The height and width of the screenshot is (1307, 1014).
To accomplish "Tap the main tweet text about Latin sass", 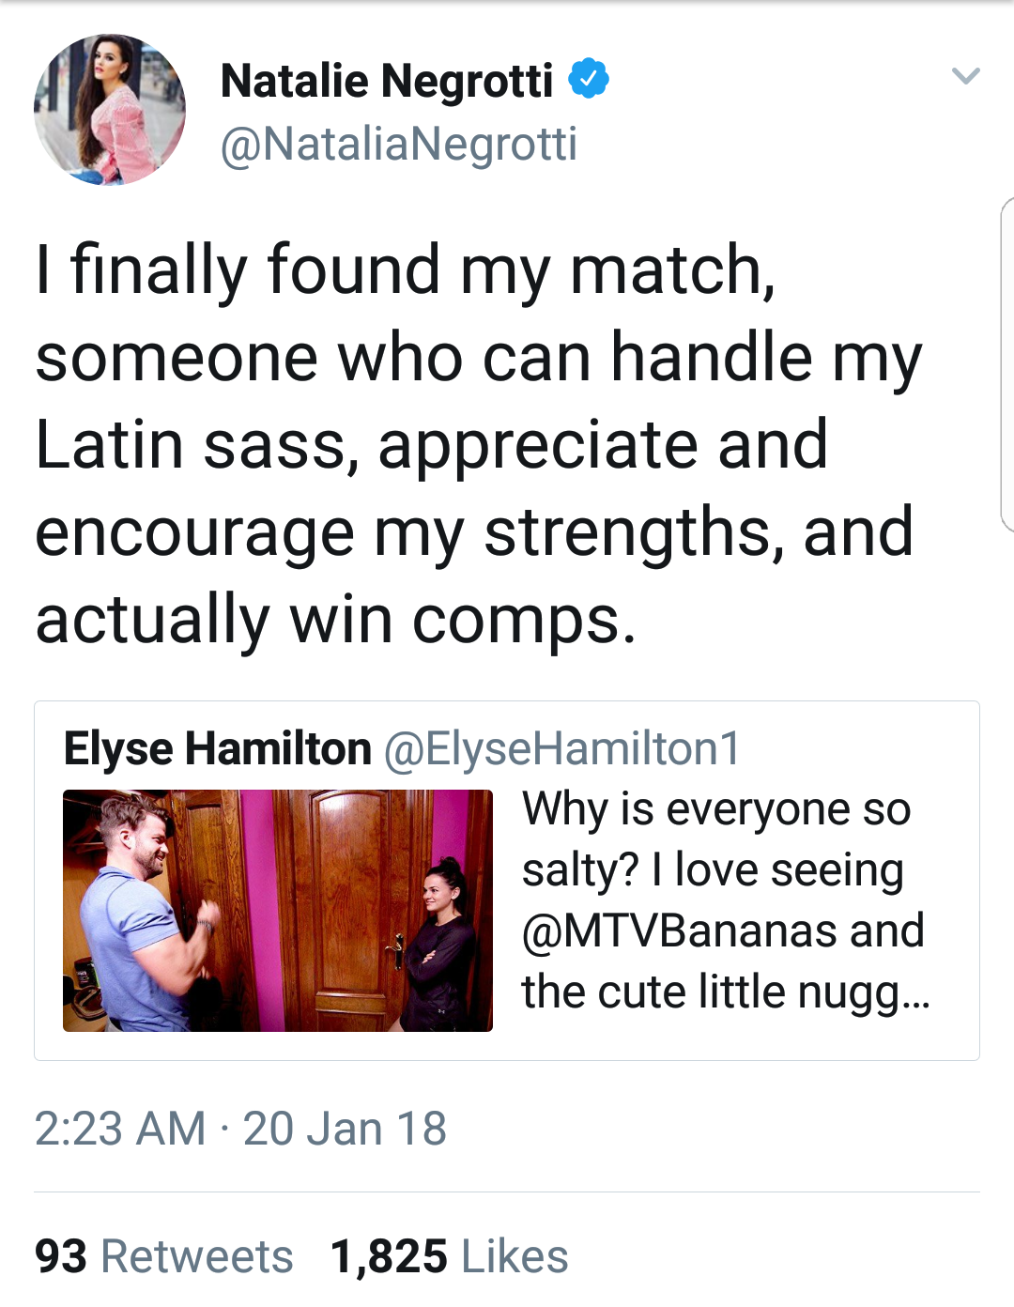I will click(479, 444).
